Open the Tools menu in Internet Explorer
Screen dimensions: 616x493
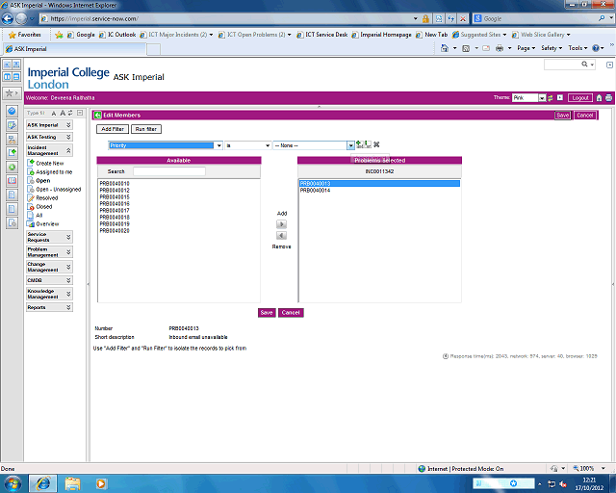point(578,47)
